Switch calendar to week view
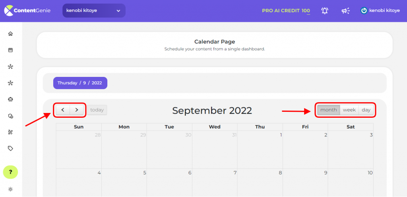This screenshot has height=197, width=407. point(349,110)
